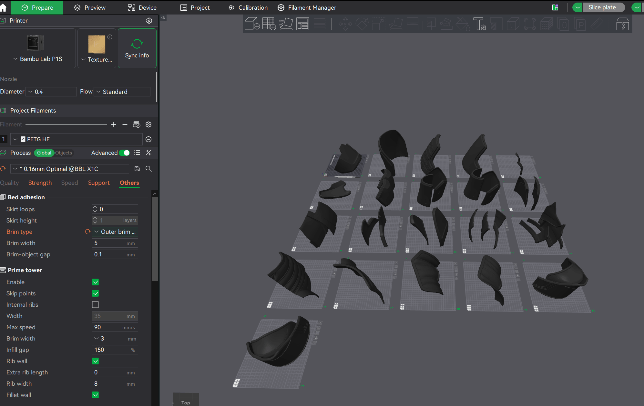Uncheck Prime tower Enable checkbox
644x406 pixels.
tap(95, 282)
